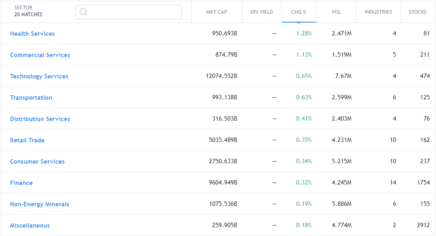Image resolution: width=436 pixels, height=236 pixels.
Task: Open the Consumer Services sector link
Action: click(x=37, y=161)
